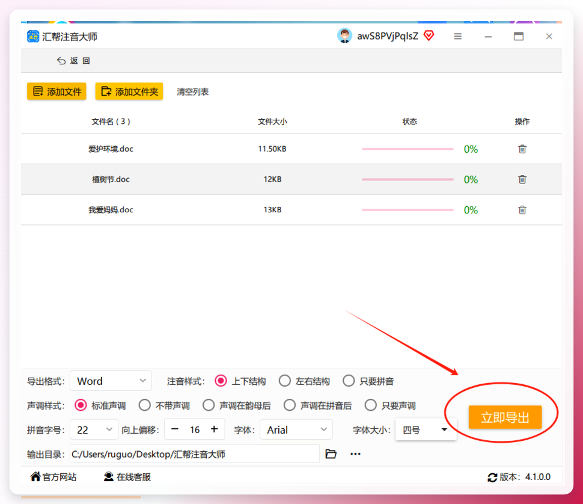Expand the Word export format dropdown
This screenshot has width=583, height=504.
[x=111, y=381]
